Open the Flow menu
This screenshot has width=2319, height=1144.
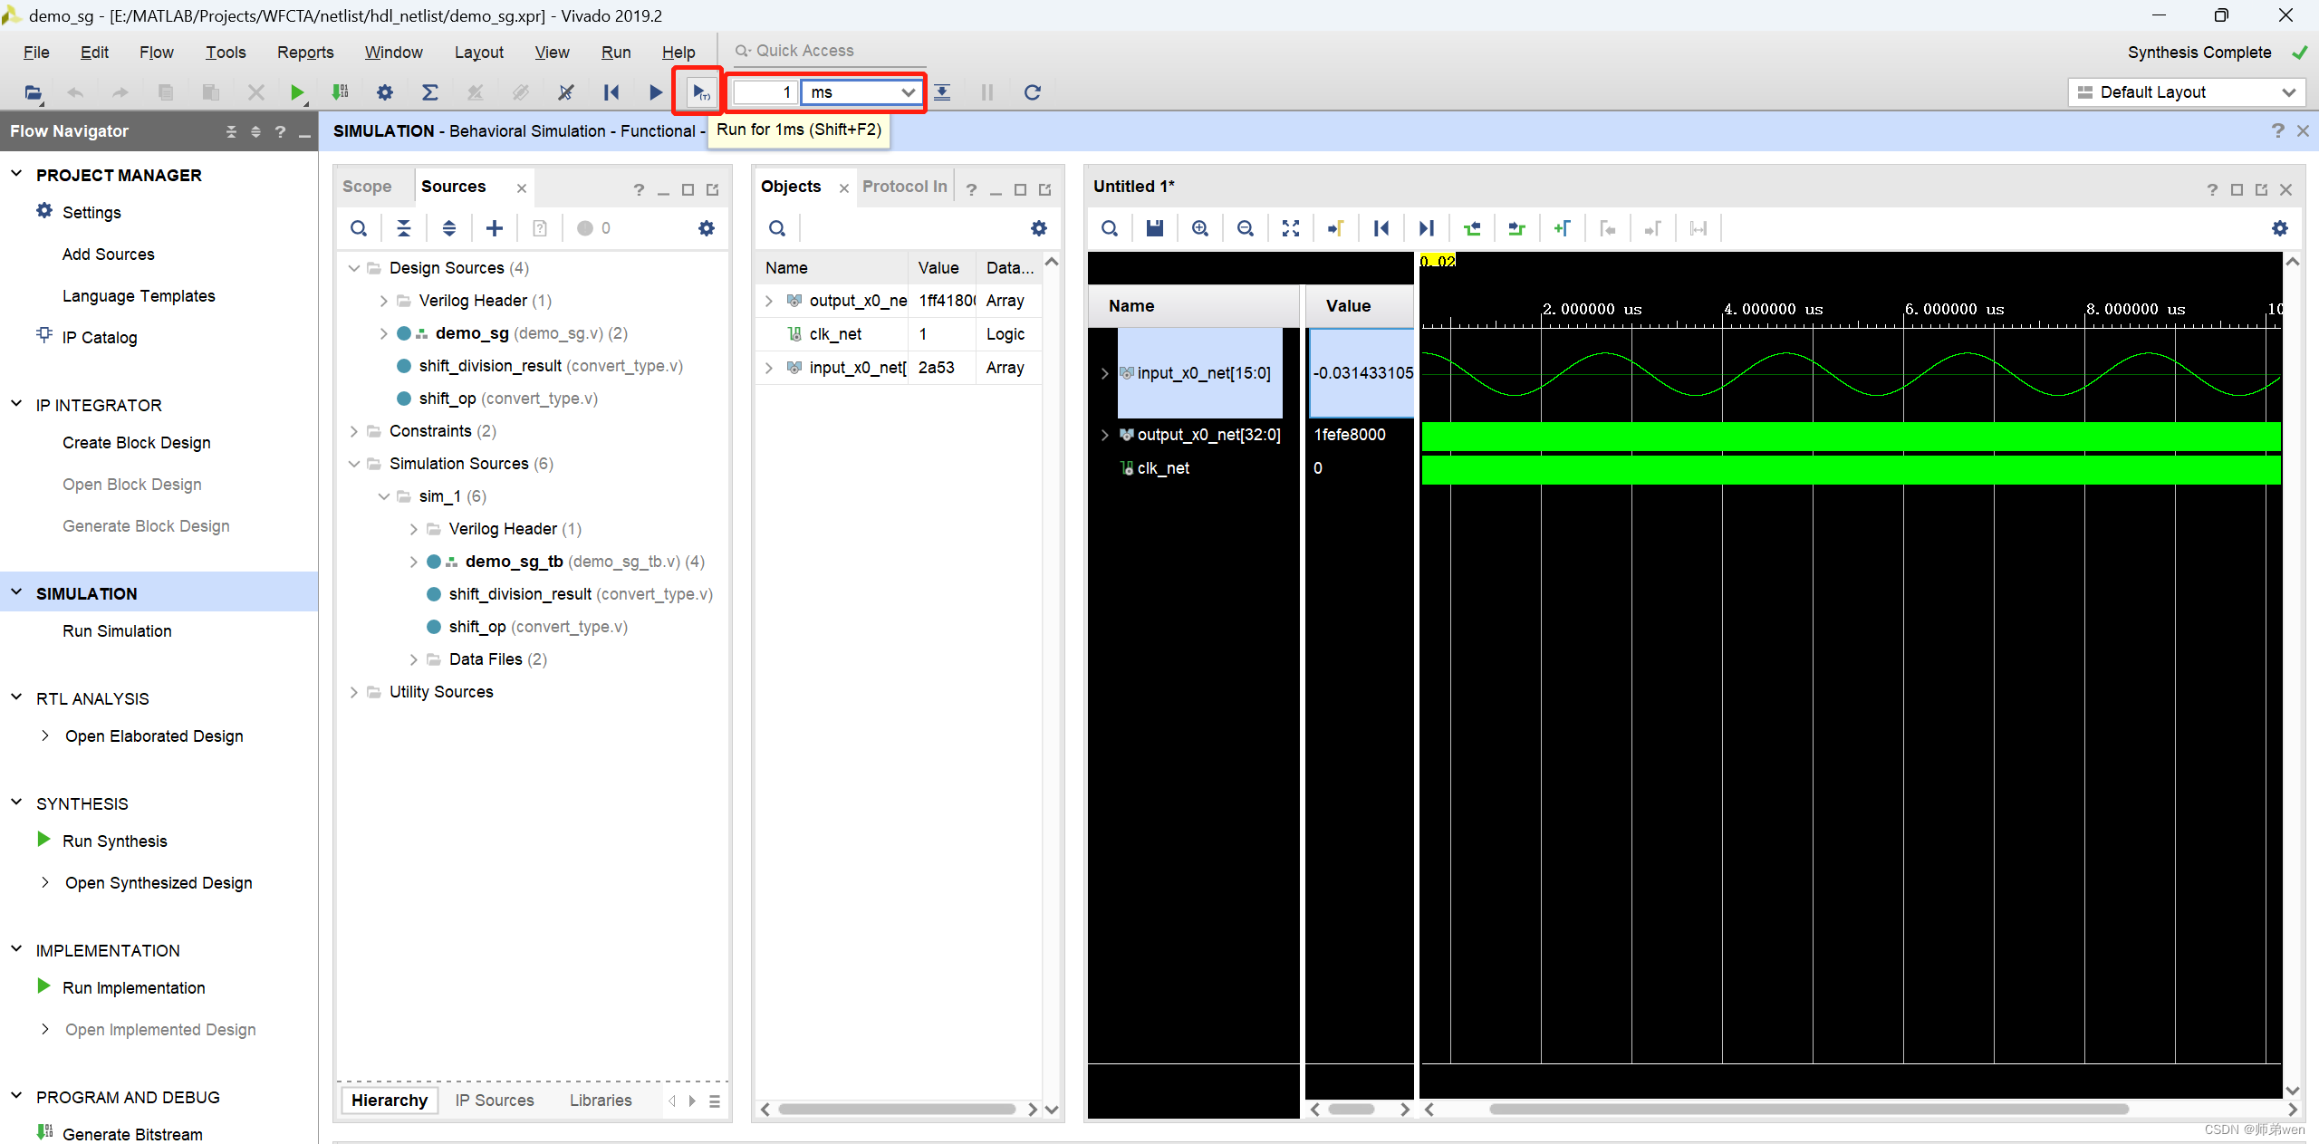159,50
